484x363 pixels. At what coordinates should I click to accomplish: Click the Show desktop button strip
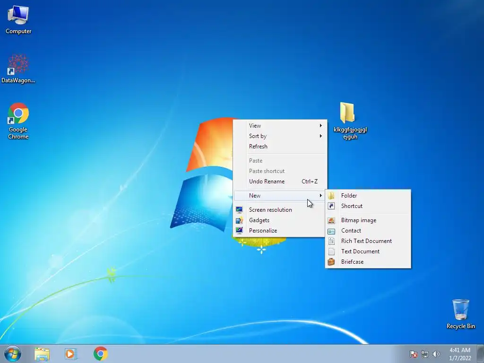click(481, 354)
